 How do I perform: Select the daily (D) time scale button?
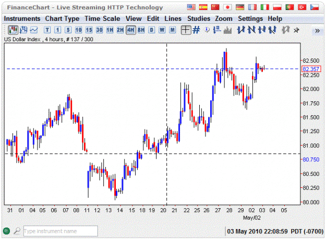point(152,30)
